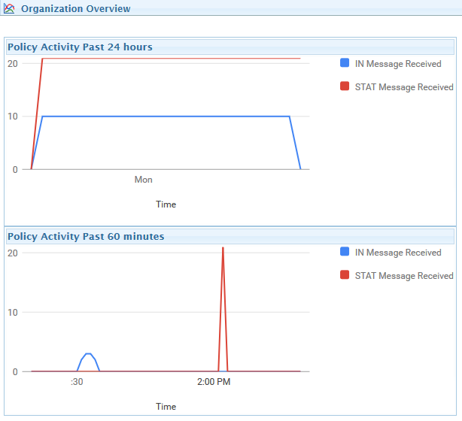The height and width of the screenshot is (421, 462).
Task: Click blue IN Message Received swatch in 24 hours legend
Action: (345, 62)
